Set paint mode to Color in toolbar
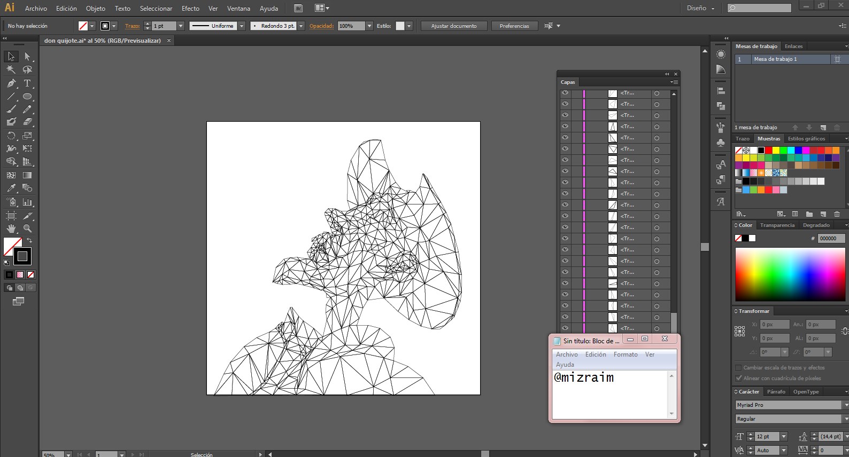This screenshot has height=457, width=849. (x=9, y=274)
